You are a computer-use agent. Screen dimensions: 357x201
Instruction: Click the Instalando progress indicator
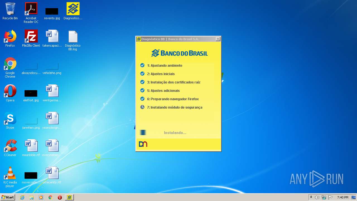tap(143, 133)
